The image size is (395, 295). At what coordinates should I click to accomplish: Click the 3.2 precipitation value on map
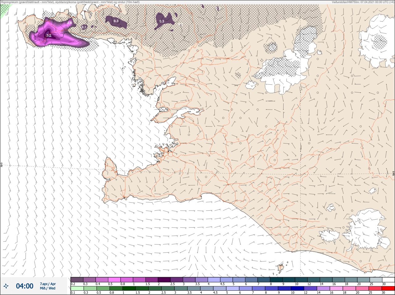click(49, 35)
